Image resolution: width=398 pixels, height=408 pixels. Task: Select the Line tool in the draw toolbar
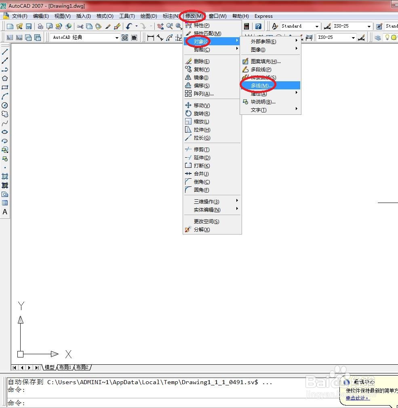5,52
